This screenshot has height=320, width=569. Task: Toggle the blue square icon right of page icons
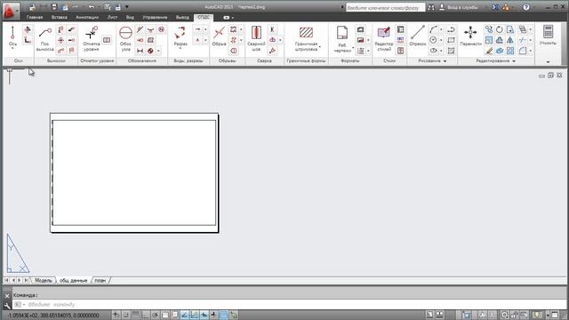(467, 315)
